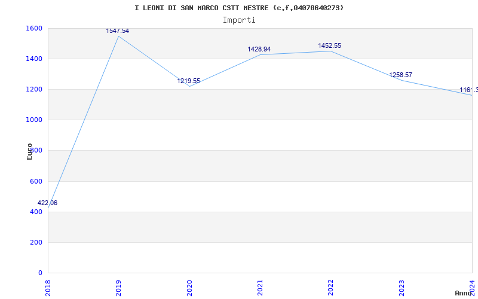Click the partially cut 1161 value label
The height and width of the screenshot is (299, 478).
[468, 90]
